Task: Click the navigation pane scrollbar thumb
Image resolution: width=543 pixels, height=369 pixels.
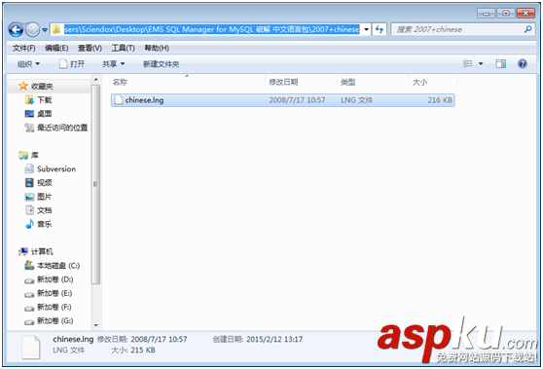Action: coord(96,184)
